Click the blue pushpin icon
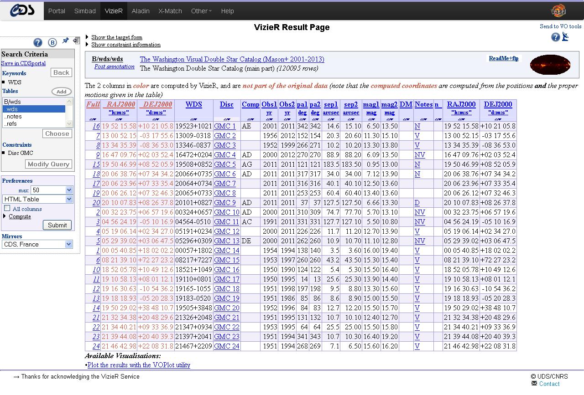Image resolution: width=584 pixels, height=395 pixels. pos(66,41)
